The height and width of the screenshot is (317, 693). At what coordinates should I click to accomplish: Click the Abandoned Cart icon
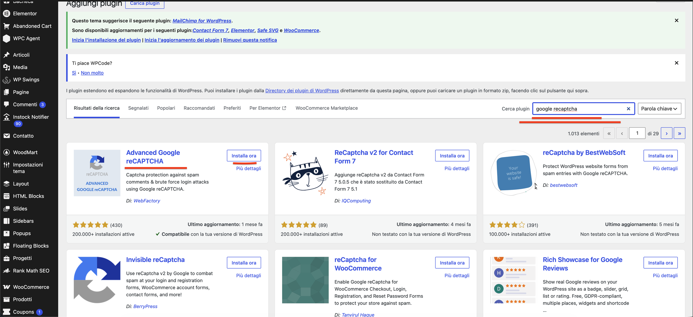(x=6, y=26)
